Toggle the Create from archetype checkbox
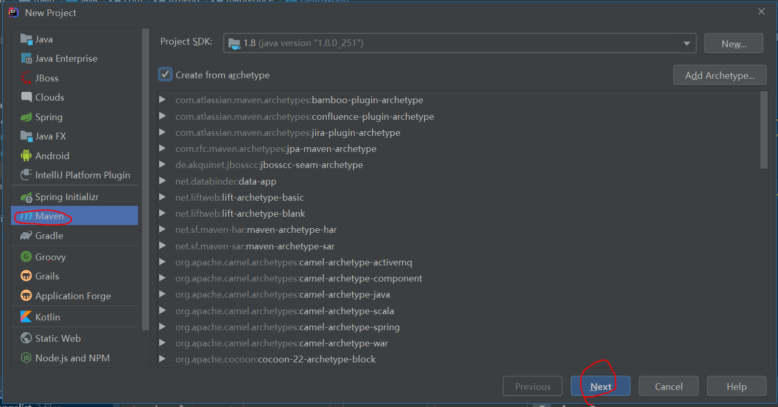778x407 pixels. click(x=165, y=75)
